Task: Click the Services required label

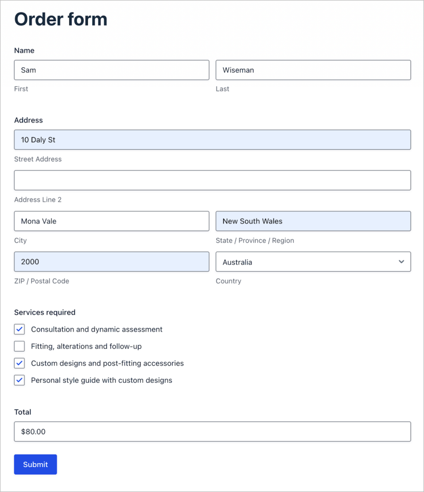Action: click(x=45, y=312)
